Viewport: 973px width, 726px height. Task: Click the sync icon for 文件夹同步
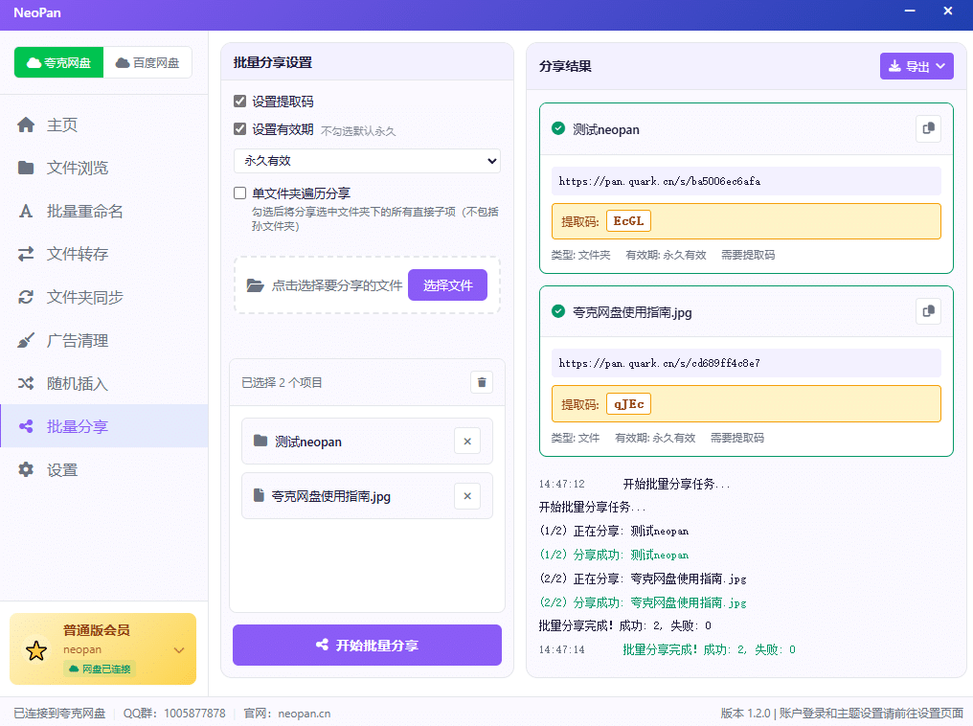click(x=26, y=297)
